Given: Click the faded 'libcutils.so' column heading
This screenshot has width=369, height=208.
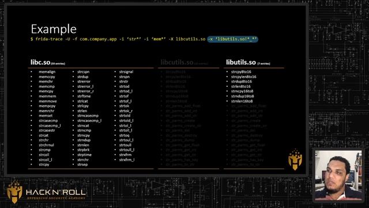Looking at the screenshot, I should click(x=177, y=62).
